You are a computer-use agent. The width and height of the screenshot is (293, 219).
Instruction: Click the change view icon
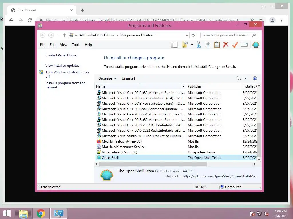[x=239, y=78]
